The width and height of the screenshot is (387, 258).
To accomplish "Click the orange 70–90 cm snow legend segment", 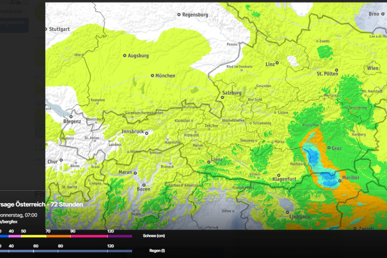I will [58, 236].
